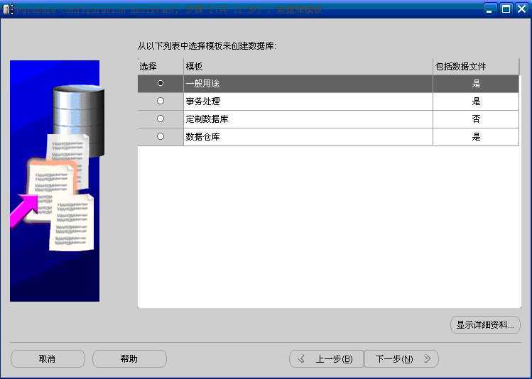This screenshot has height=379, width=532.
Task: Click the 数据仓库 row's 是 cell
Action: pyautogui.click(x=476, y=136)
